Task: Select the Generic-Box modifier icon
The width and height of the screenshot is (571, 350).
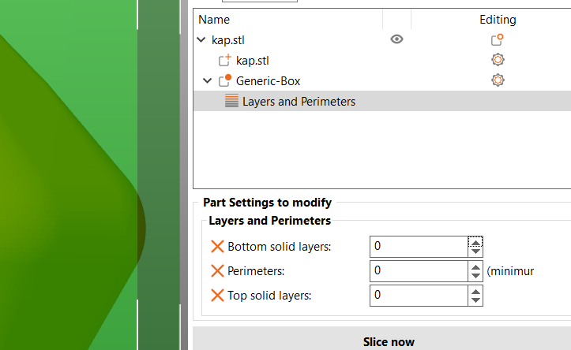Action: [224, 80]
